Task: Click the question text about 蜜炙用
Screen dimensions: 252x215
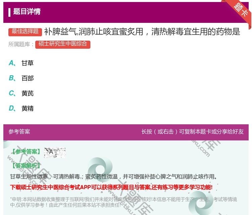Action: [x=142, y=32]
